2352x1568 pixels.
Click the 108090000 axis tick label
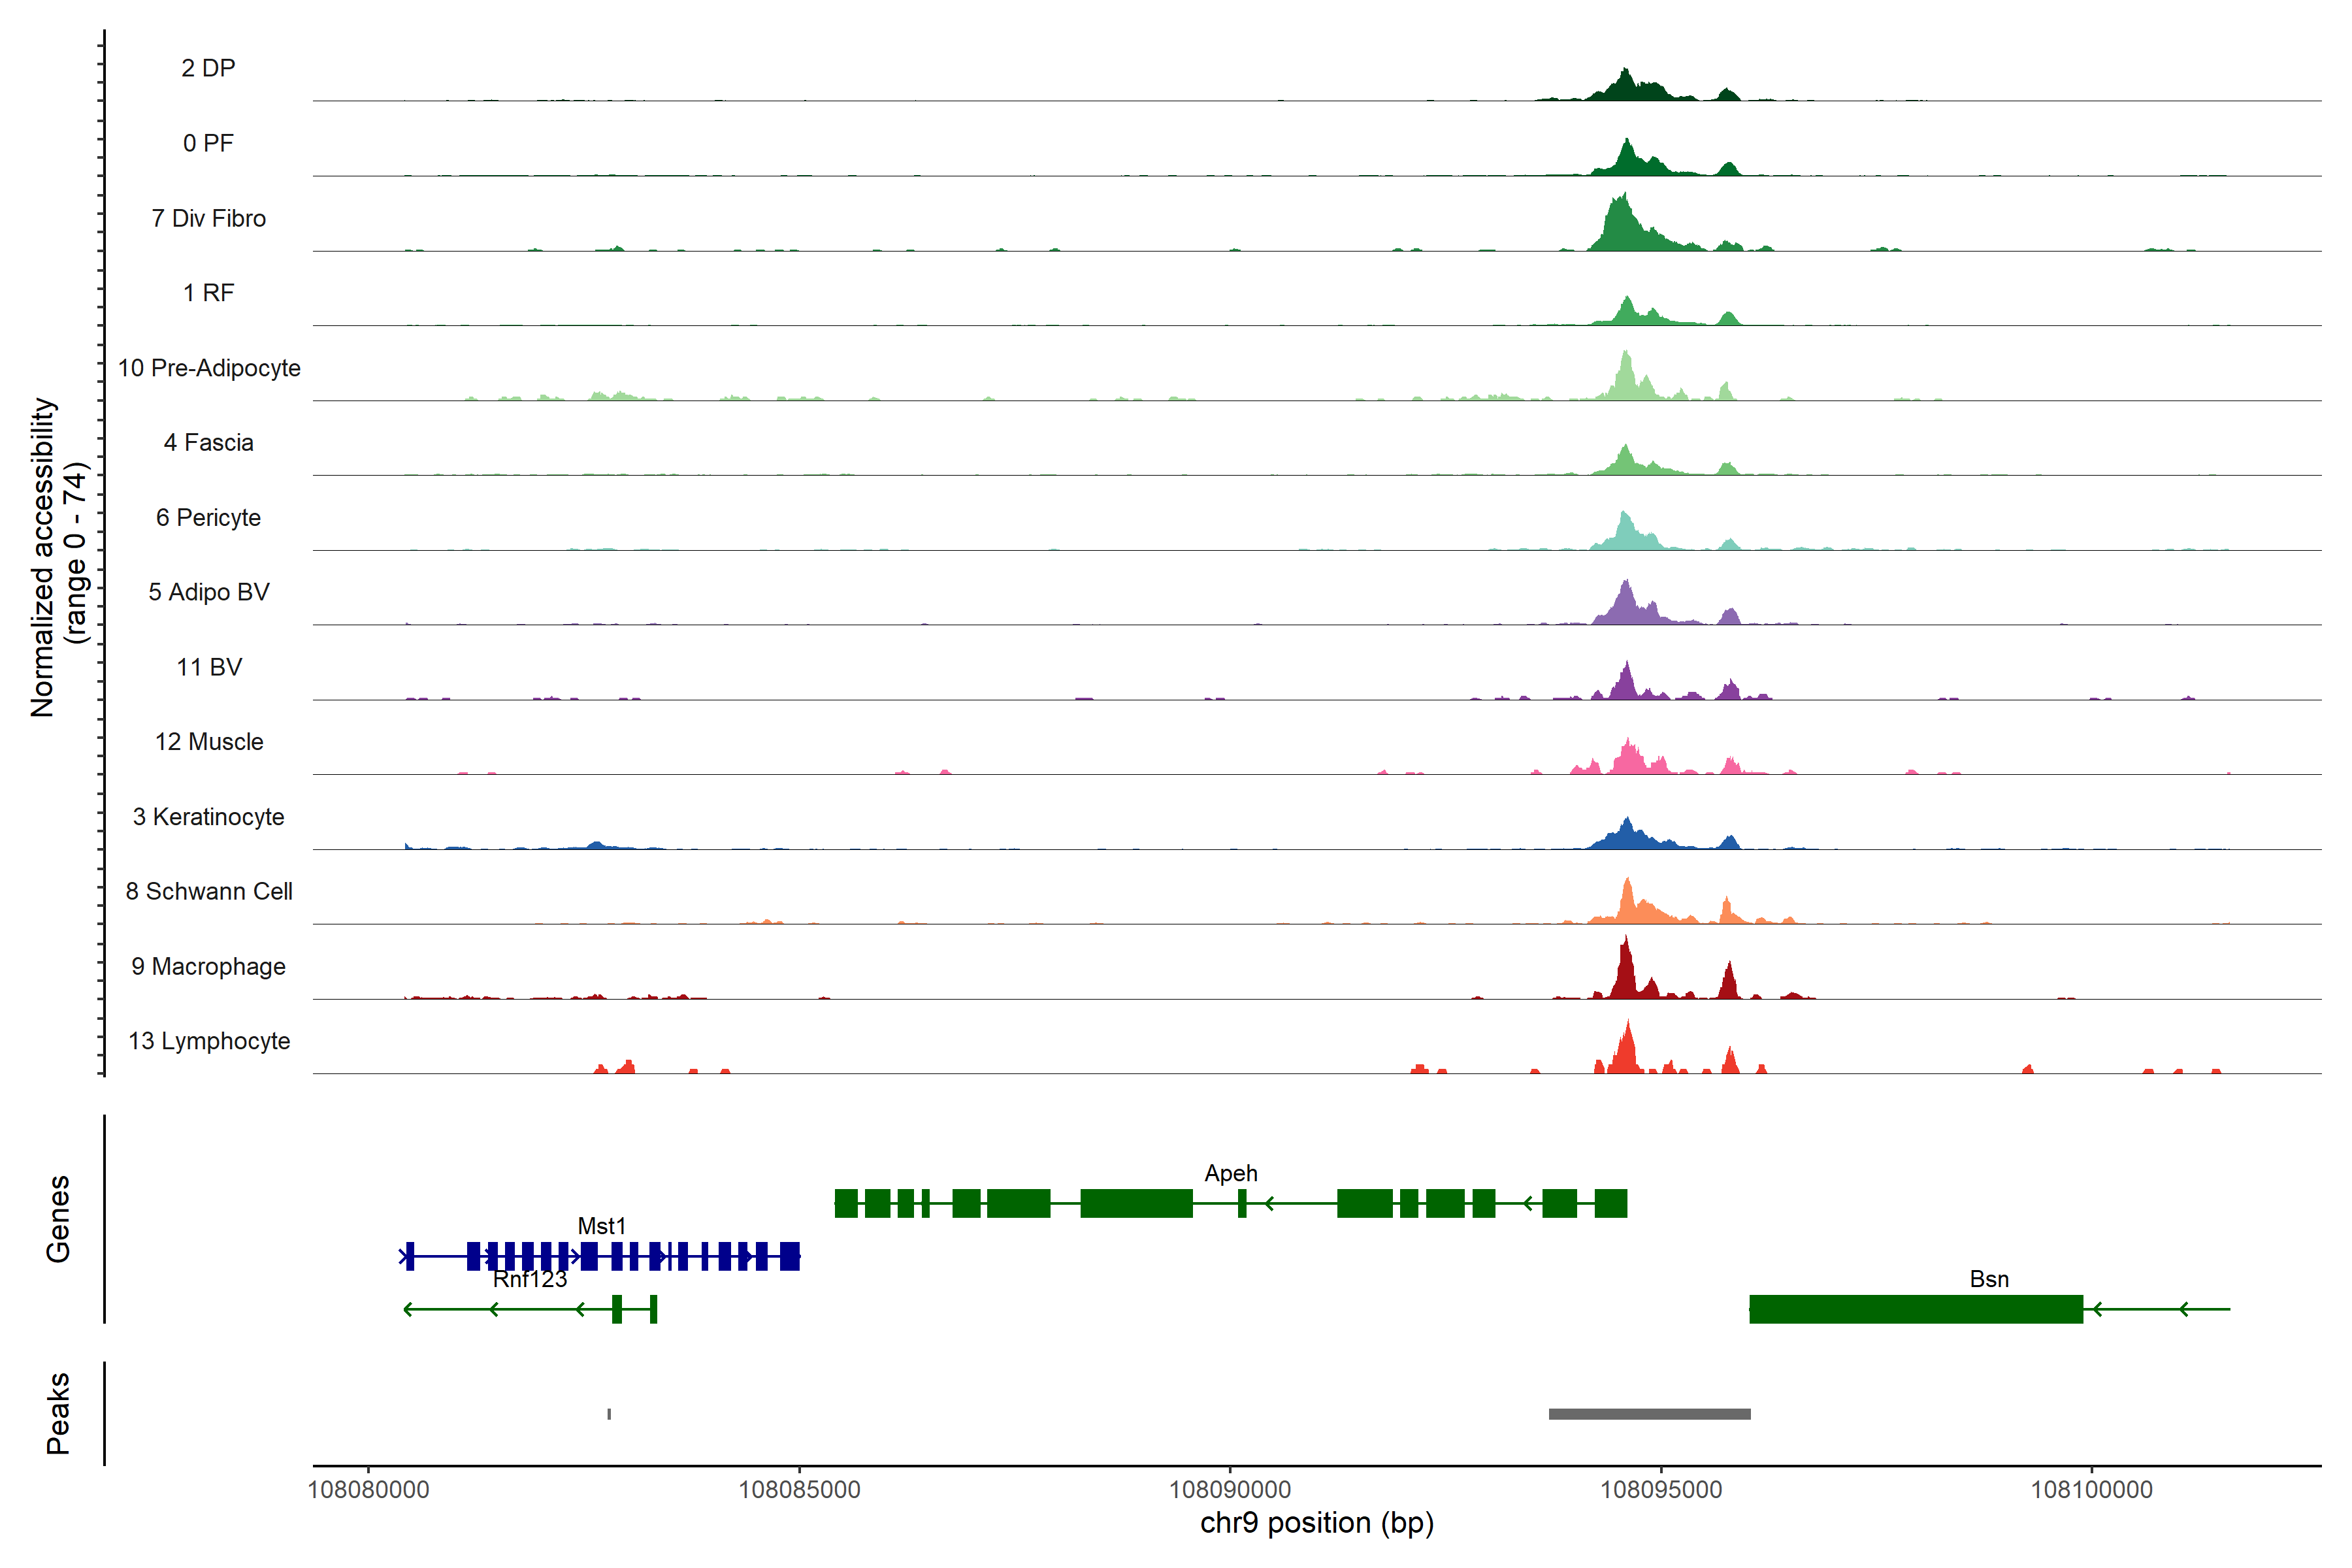(1230, 1489)
